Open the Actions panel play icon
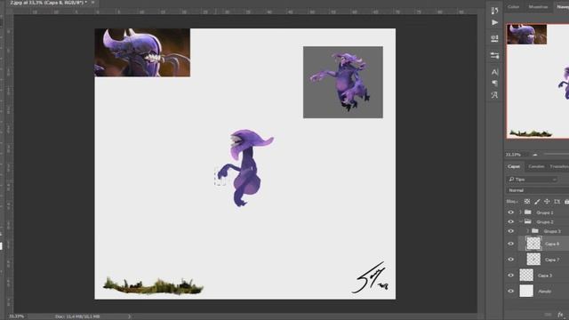 point(494,22)
